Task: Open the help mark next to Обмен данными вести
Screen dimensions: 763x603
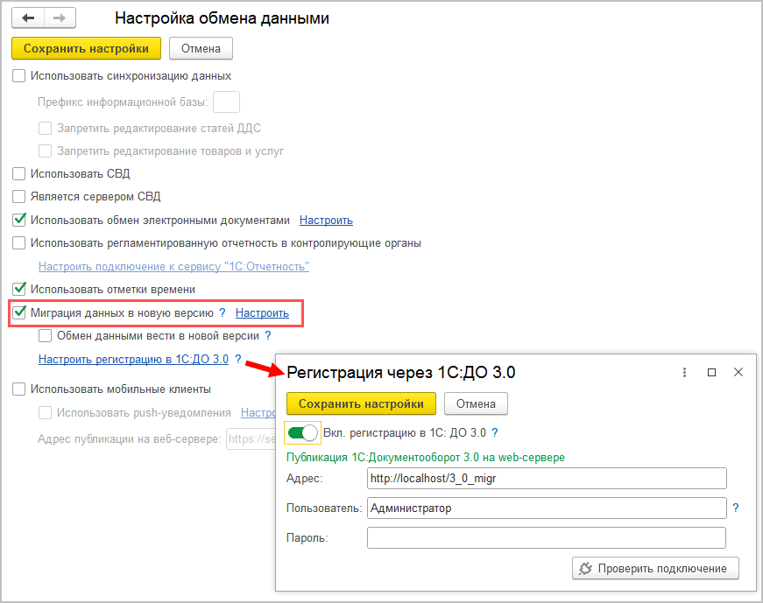Action: [268, 335]
